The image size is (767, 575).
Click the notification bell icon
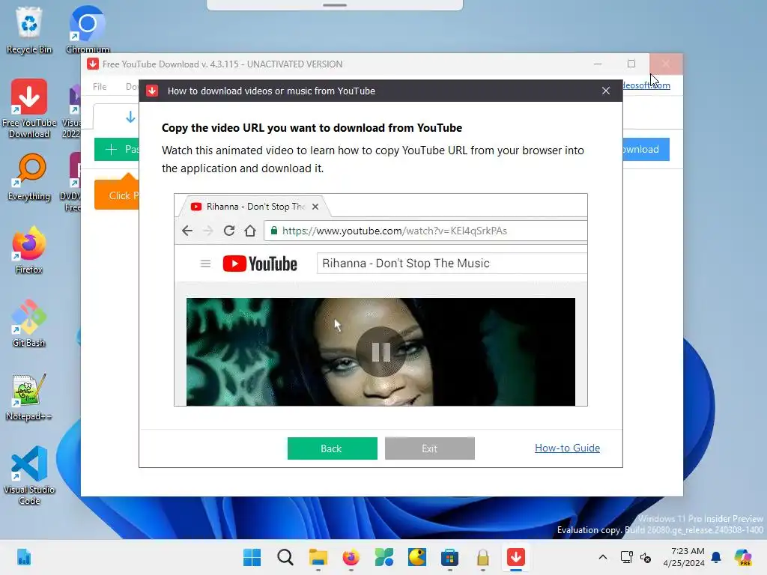[x=716, y=557]
